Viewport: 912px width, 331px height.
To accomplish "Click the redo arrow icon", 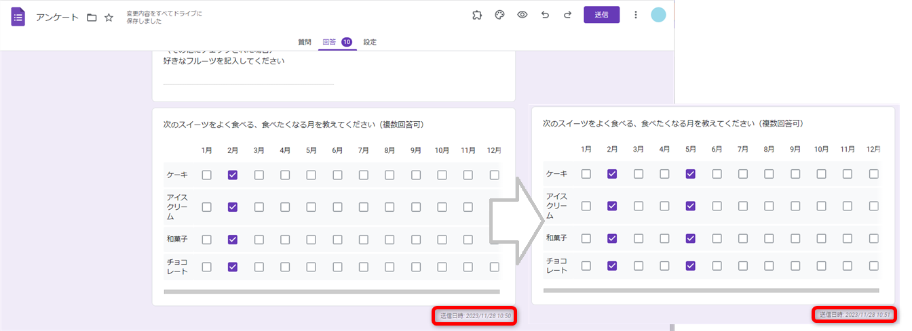I will pyautogui.click(x=567, y=15).
